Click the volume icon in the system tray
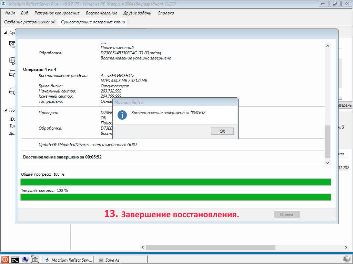Screen dimensions: 353x264 coord(347,260)
